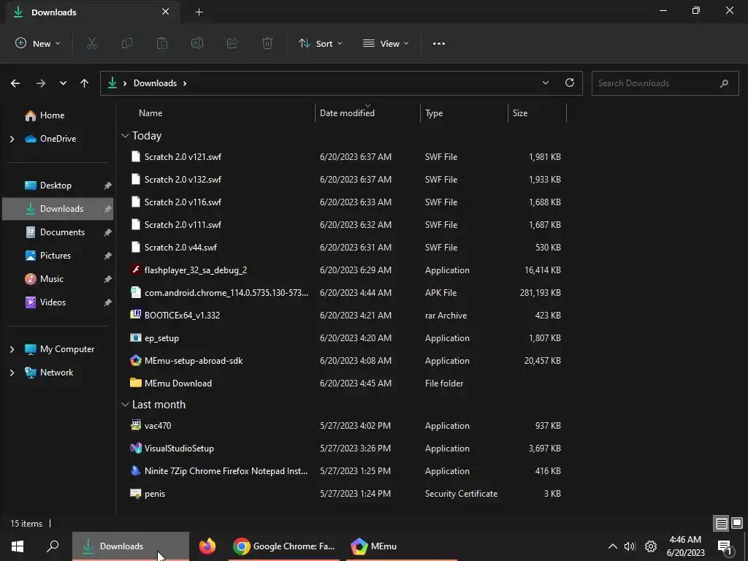Viewport: 748px width, 561px height.
Task: Click the ep_setup application icon
Action: tap(136, 337)
